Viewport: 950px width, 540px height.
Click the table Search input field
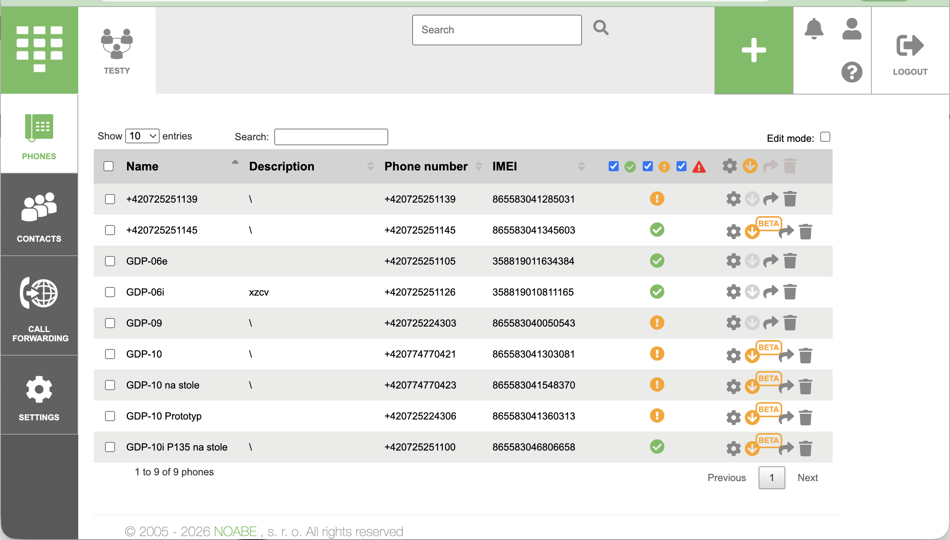pyautogui.click(x=331, y=137)
